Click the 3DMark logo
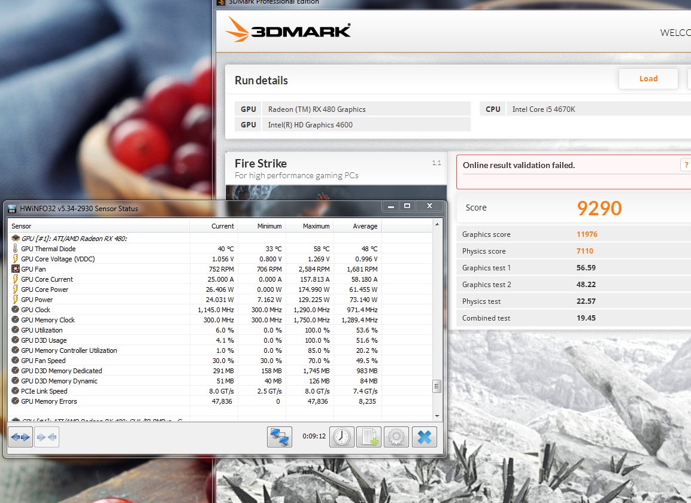This screenshot has width=691, height=503. 288,30
